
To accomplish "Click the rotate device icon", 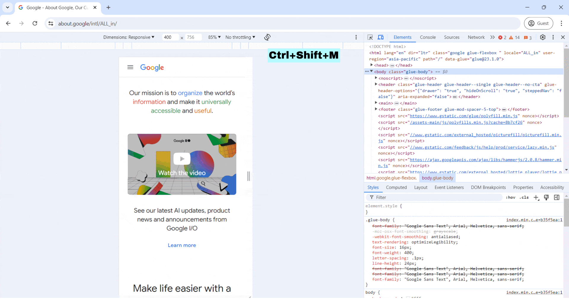I will pos(267,37).
